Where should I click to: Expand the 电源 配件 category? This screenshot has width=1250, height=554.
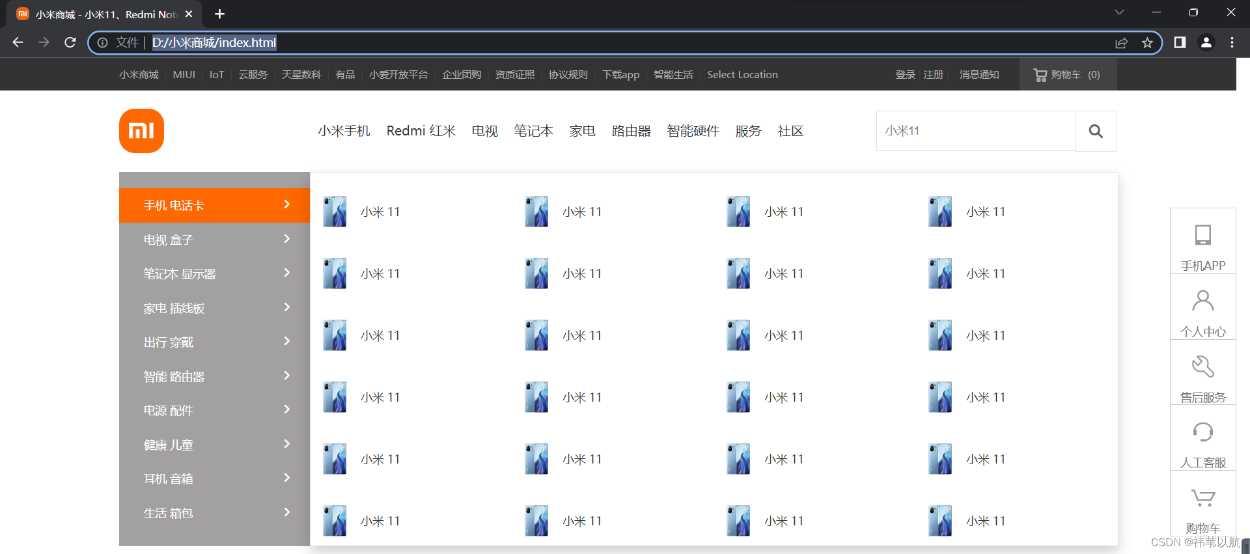tap(214, 410)
